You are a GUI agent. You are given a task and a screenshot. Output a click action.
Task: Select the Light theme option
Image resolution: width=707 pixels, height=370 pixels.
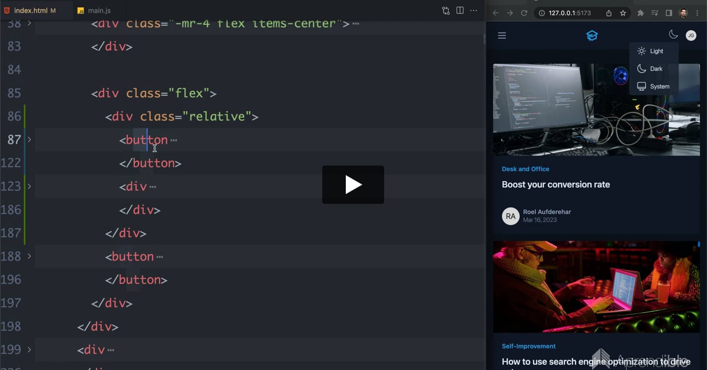(654, 51)
